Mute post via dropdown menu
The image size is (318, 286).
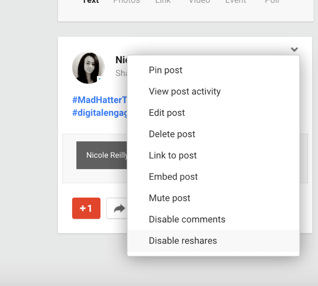pyautogui.click(x=169, y=198)
